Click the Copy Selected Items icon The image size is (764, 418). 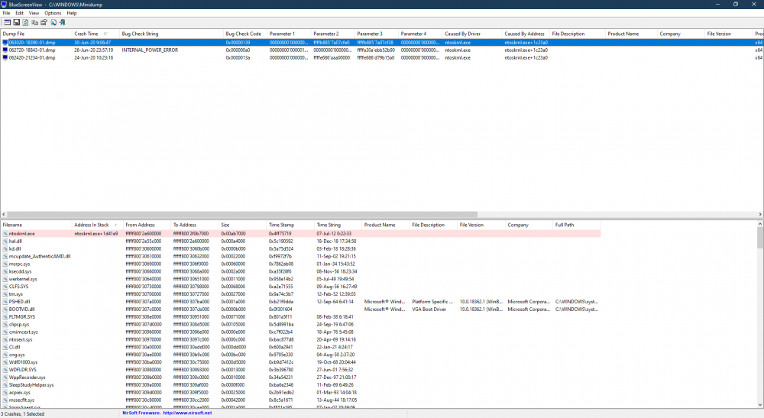[x=34, y=22]
